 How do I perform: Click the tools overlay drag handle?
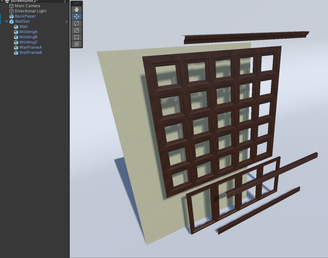click(x=77, y=3)
